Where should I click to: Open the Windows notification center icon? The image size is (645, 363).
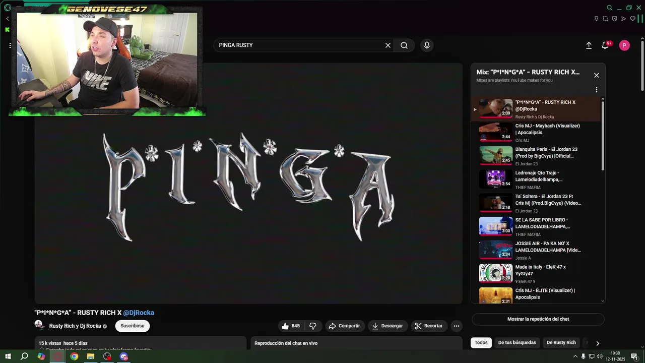(634, 356)
